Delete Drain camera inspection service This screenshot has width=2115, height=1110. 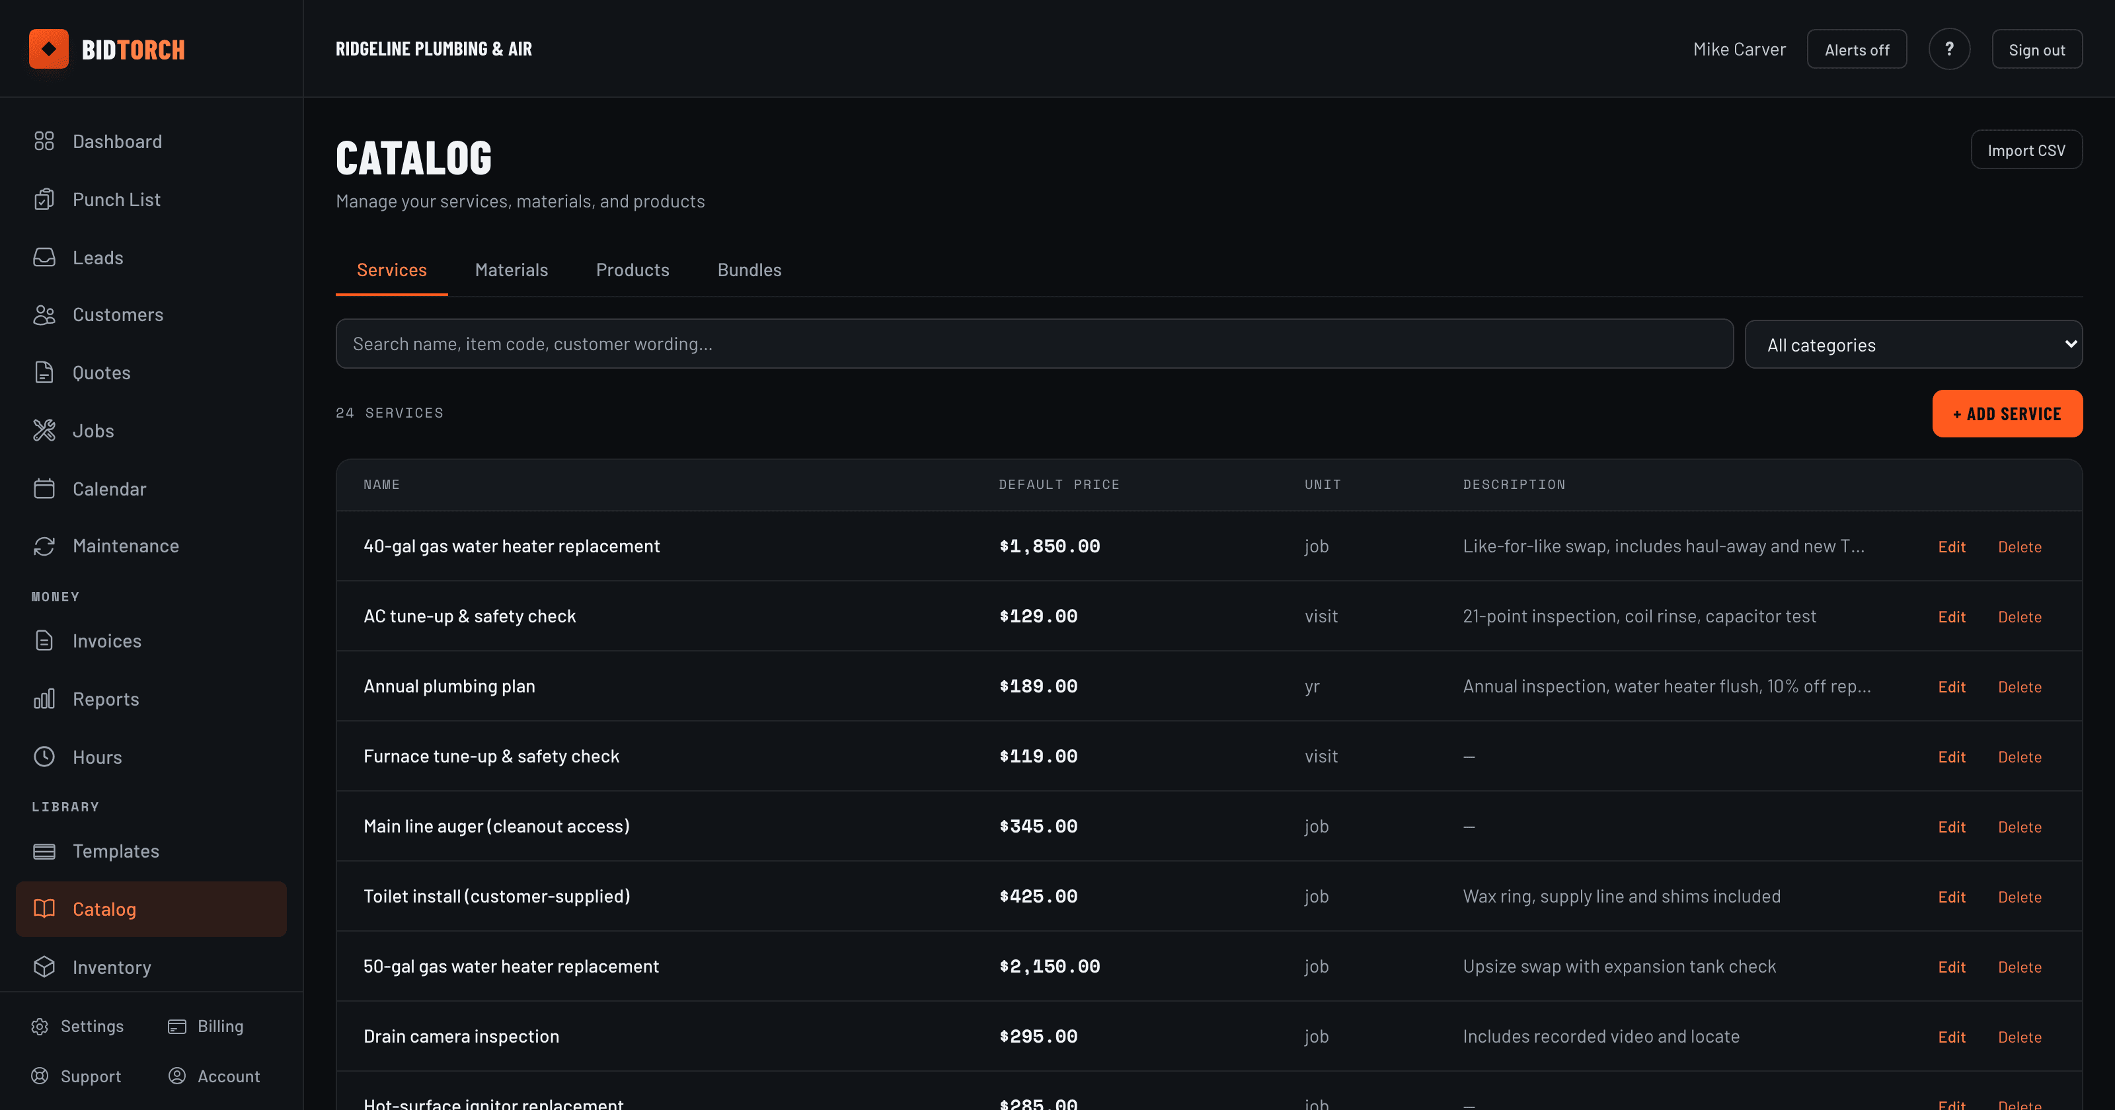point(2020,1037)
